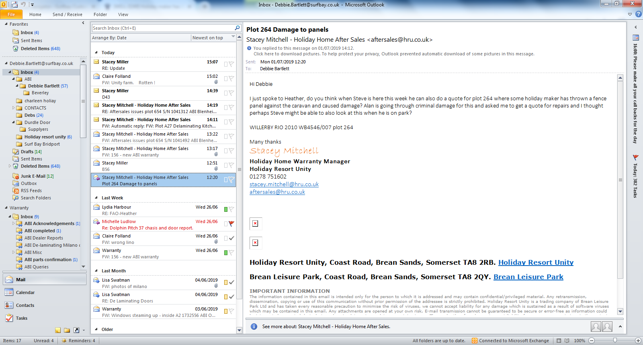Open the Customize Quick Access Toolbar dropdown
This screenshot has width=643, height=345.
(x=33, y=5)
